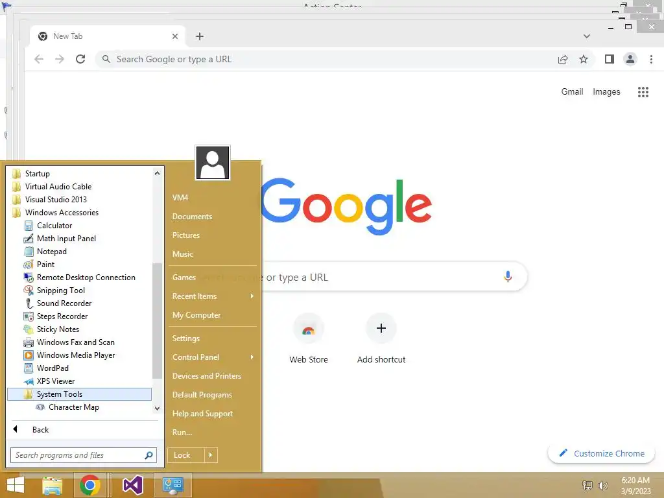Open Windows Fax and Scan
Screen dimensions: 664x498
[x=75, y=342]
